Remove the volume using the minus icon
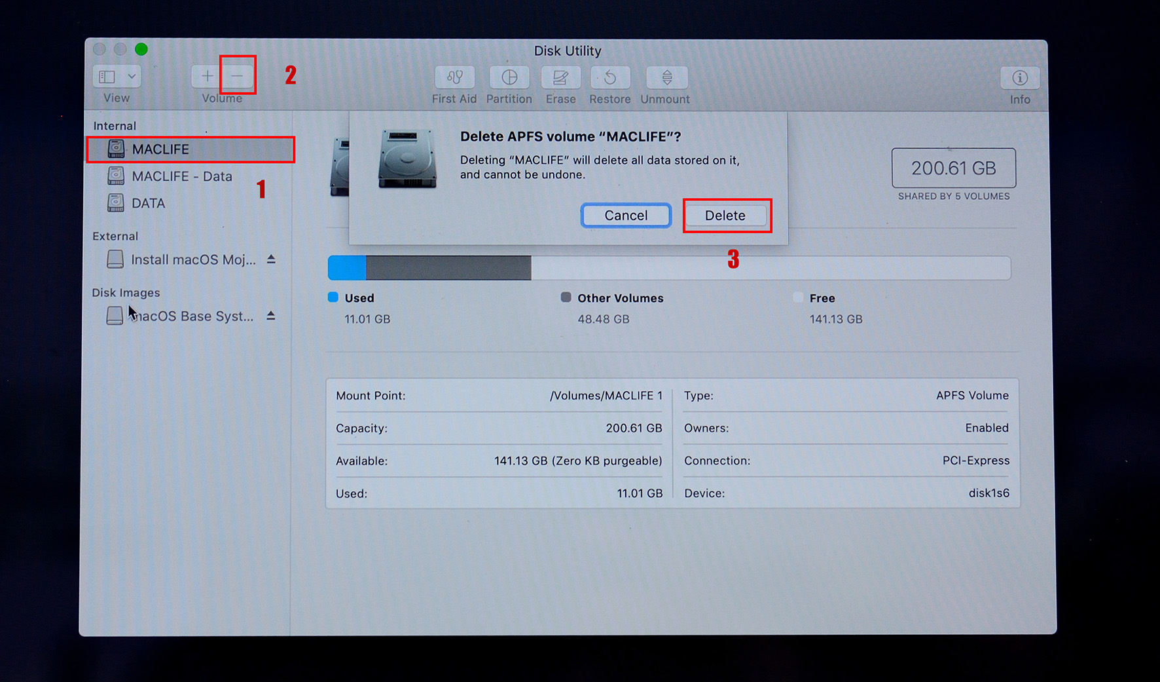 click(237, 75)
